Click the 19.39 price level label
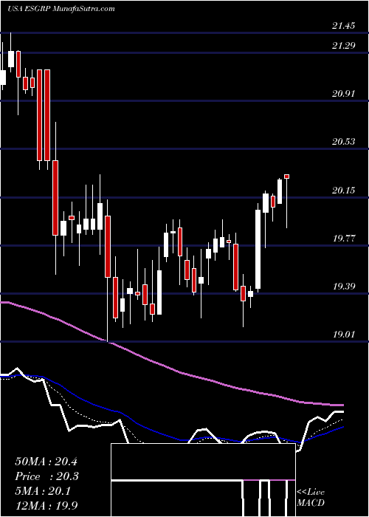Image resolution: width=369 pixels, height=517 pixels. point(344,287)
